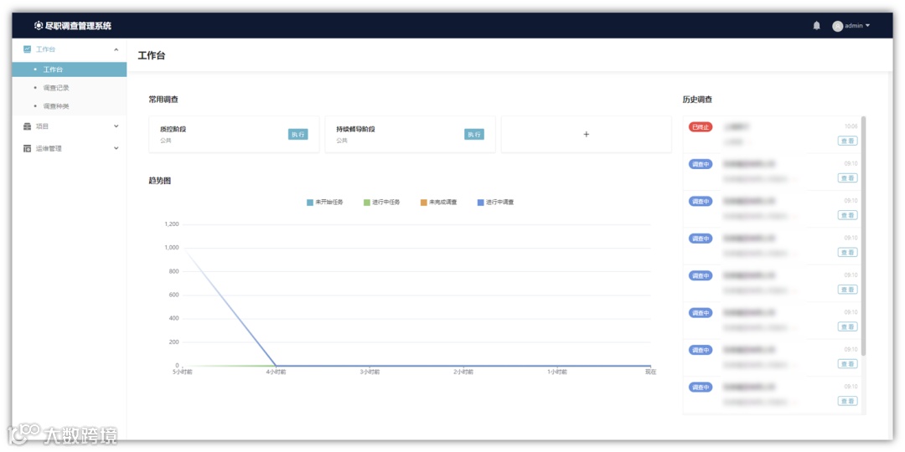This screenshot has height=452, width=905.
Task: Click 执行 on the 持续督导阶段 card
Action: pos(473,134)
